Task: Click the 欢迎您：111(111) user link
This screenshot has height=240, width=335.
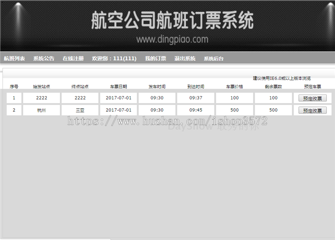Action: coord(114,58)
